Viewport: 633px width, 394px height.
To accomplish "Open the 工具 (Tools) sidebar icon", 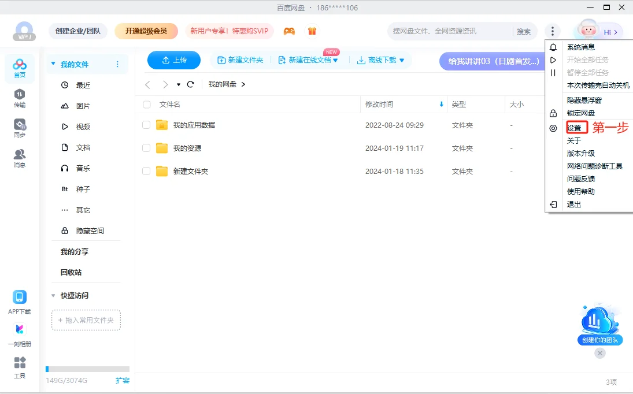I will tap(19, 364).
